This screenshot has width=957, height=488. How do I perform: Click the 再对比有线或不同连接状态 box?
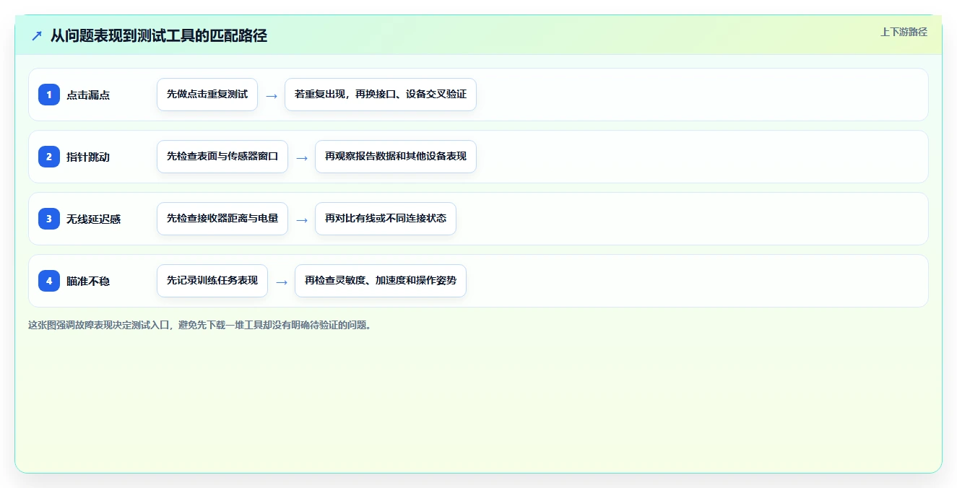coord(386,219)
